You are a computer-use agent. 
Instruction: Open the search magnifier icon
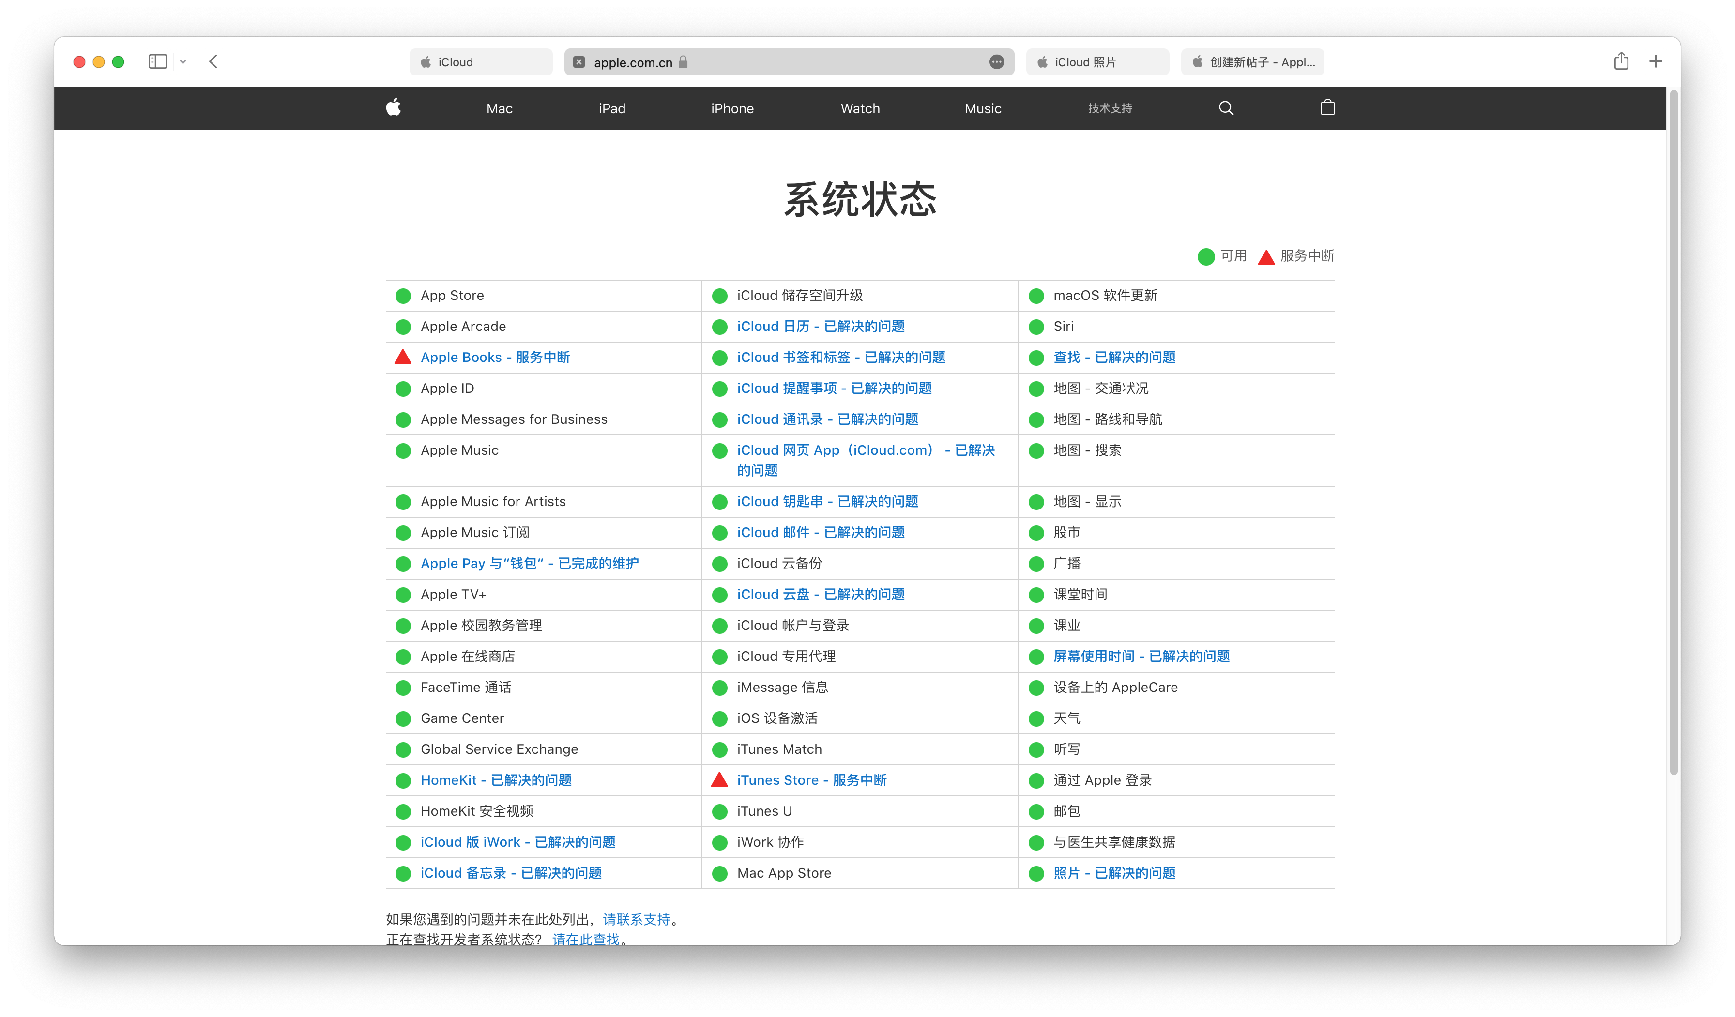coord(1226,108)
